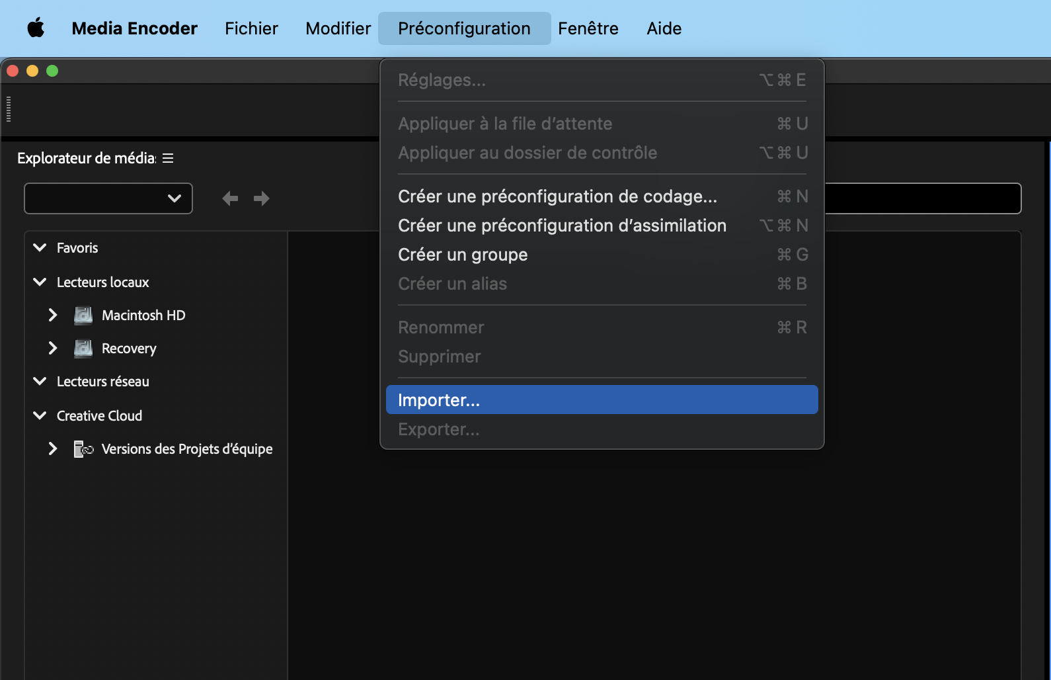Viewport: 1051px width, 680px height.
Task: Open the Apple menu
Action: (36, 28)
